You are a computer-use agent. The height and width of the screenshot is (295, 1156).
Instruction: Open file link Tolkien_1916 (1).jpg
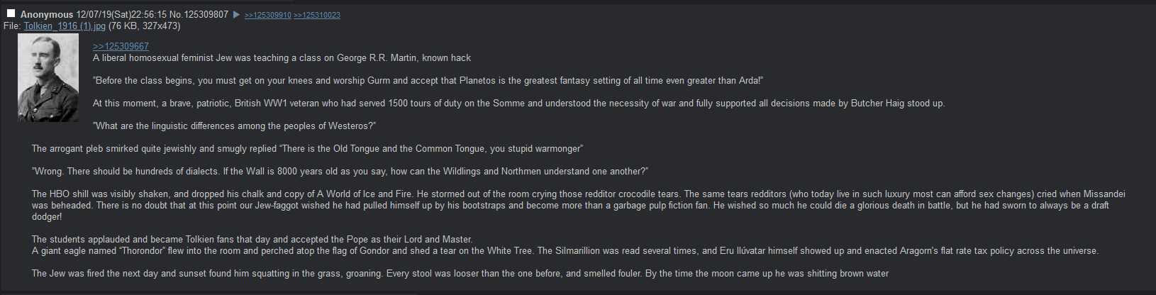pyautogui.click(x=65, y=26)
